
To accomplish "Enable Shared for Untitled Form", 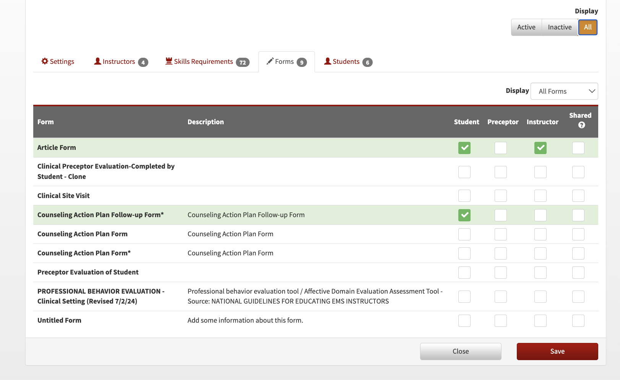I will click(578, 321).
